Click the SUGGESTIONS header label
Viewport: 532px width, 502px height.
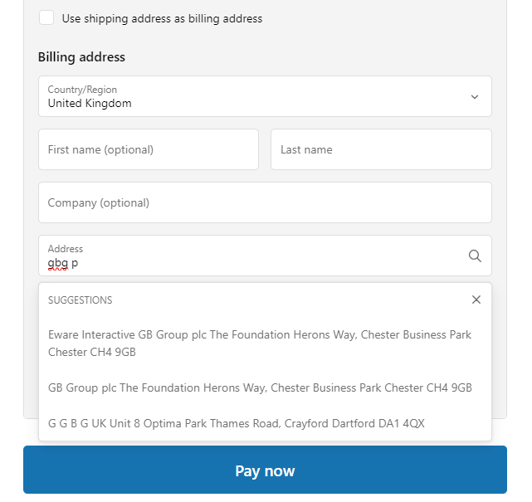point(80,300)
